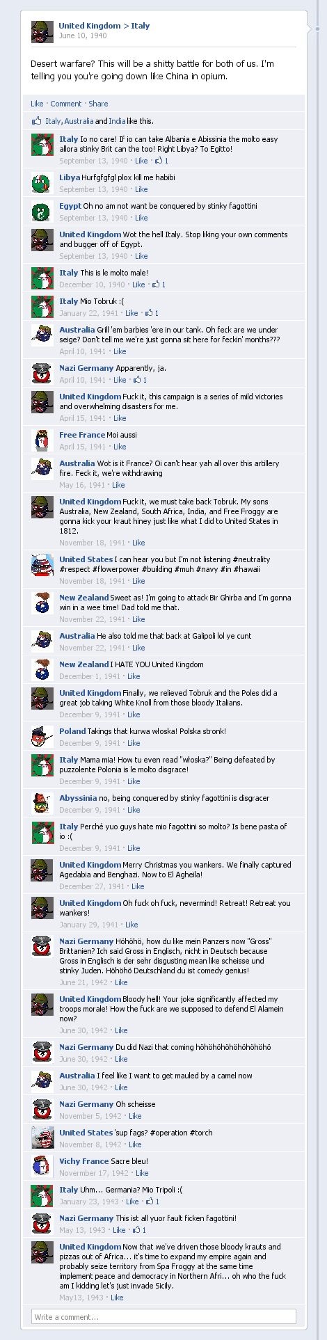Click Abyssinia's ball avatar in the comments
The image size is (327, 1340).
42,804
